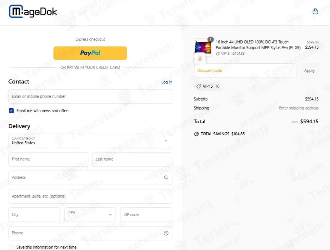The width and height of the screenshot is (330, 250).
Task: Click Apply for discount code
Action: click(309, 71)
